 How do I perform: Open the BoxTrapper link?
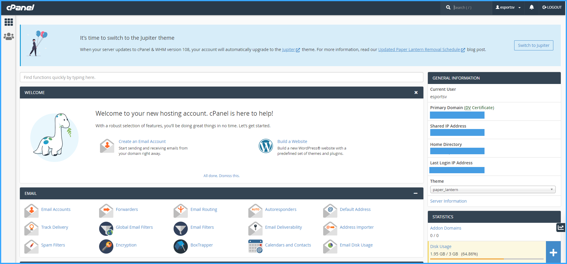pos(202,245)
